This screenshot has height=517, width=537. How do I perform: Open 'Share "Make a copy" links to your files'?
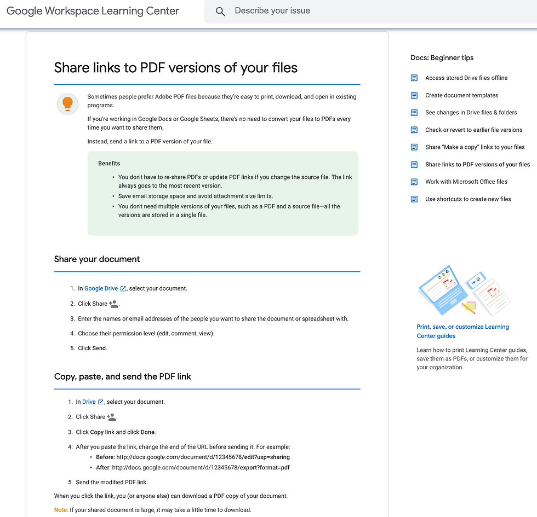[475, 147]
